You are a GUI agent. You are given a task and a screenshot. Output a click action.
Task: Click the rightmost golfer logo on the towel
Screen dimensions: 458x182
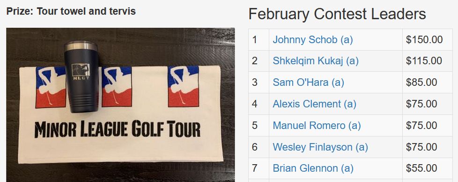[184, 86]
